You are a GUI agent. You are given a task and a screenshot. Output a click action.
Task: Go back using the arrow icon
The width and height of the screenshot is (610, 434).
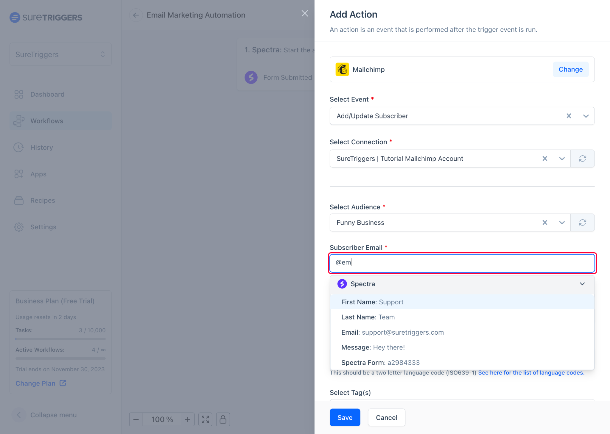click(x=136, y=15)
